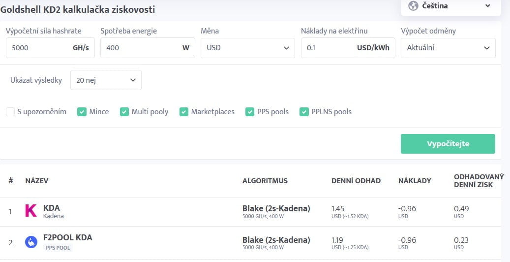Open the F2POOL KDA pool link
Image resolution: width=510 pixels, height=262 pixels.
[x=67, y=237]
